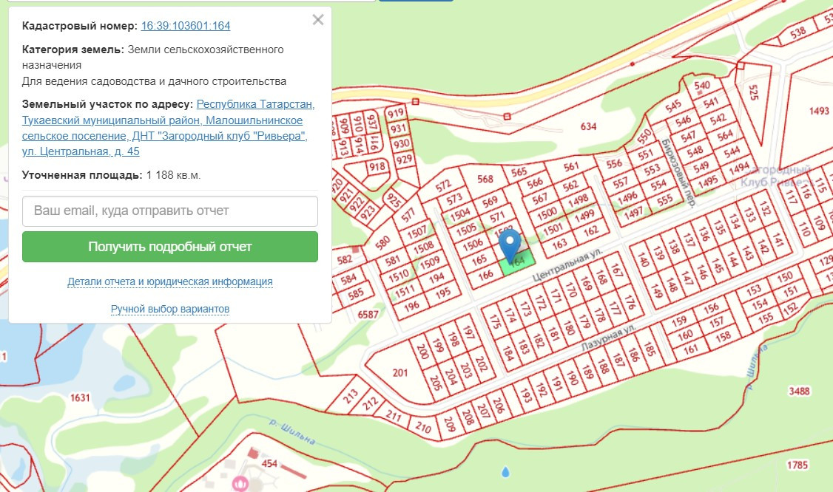Click the pink lotus landmark icon
This screenshot has width=833, height=492.
[238, 484]
